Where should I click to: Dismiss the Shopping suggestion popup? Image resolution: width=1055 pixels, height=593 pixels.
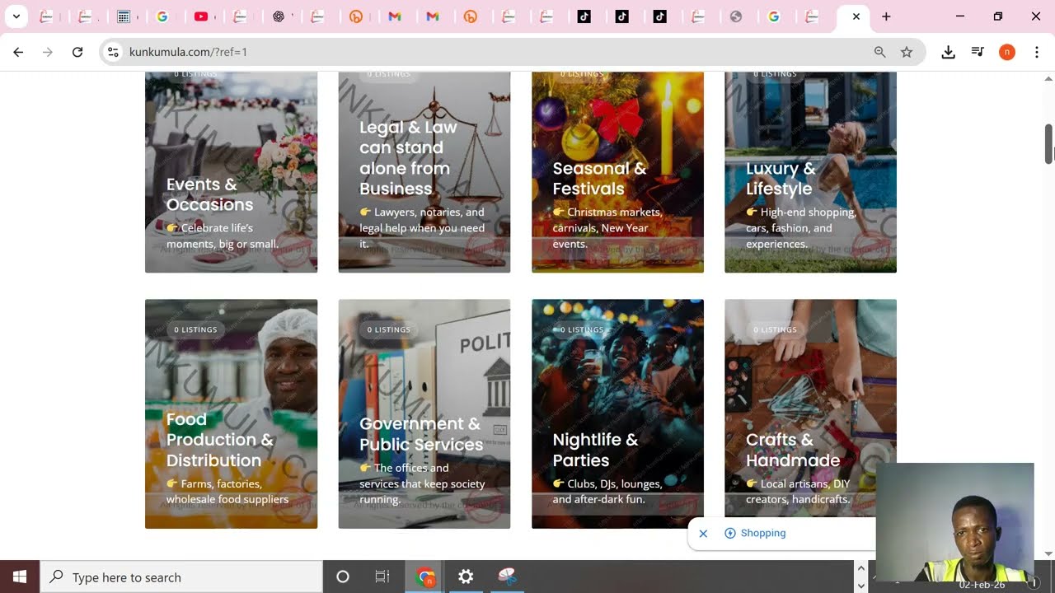coord(703,534)
